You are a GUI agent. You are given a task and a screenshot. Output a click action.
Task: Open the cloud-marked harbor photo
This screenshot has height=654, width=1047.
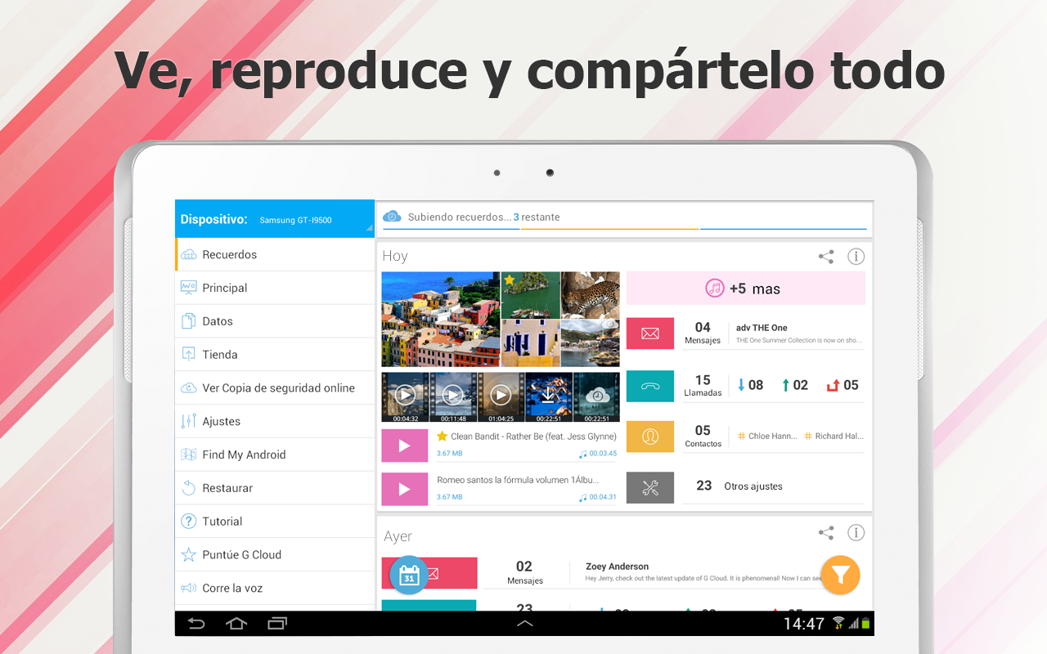pos(591,343)
